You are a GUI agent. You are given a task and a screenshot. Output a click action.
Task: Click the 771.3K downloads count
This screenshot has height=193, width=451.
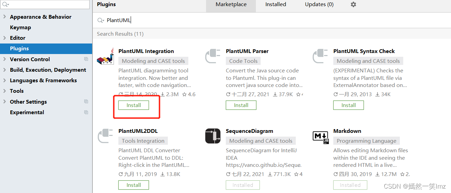[279, 174]
